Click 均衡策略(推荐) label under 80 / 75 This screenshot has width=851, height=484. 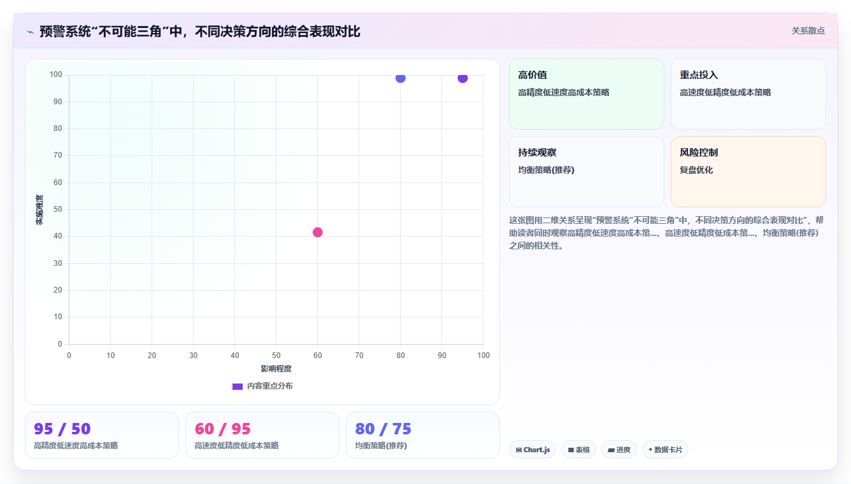[x=381, y=445]
